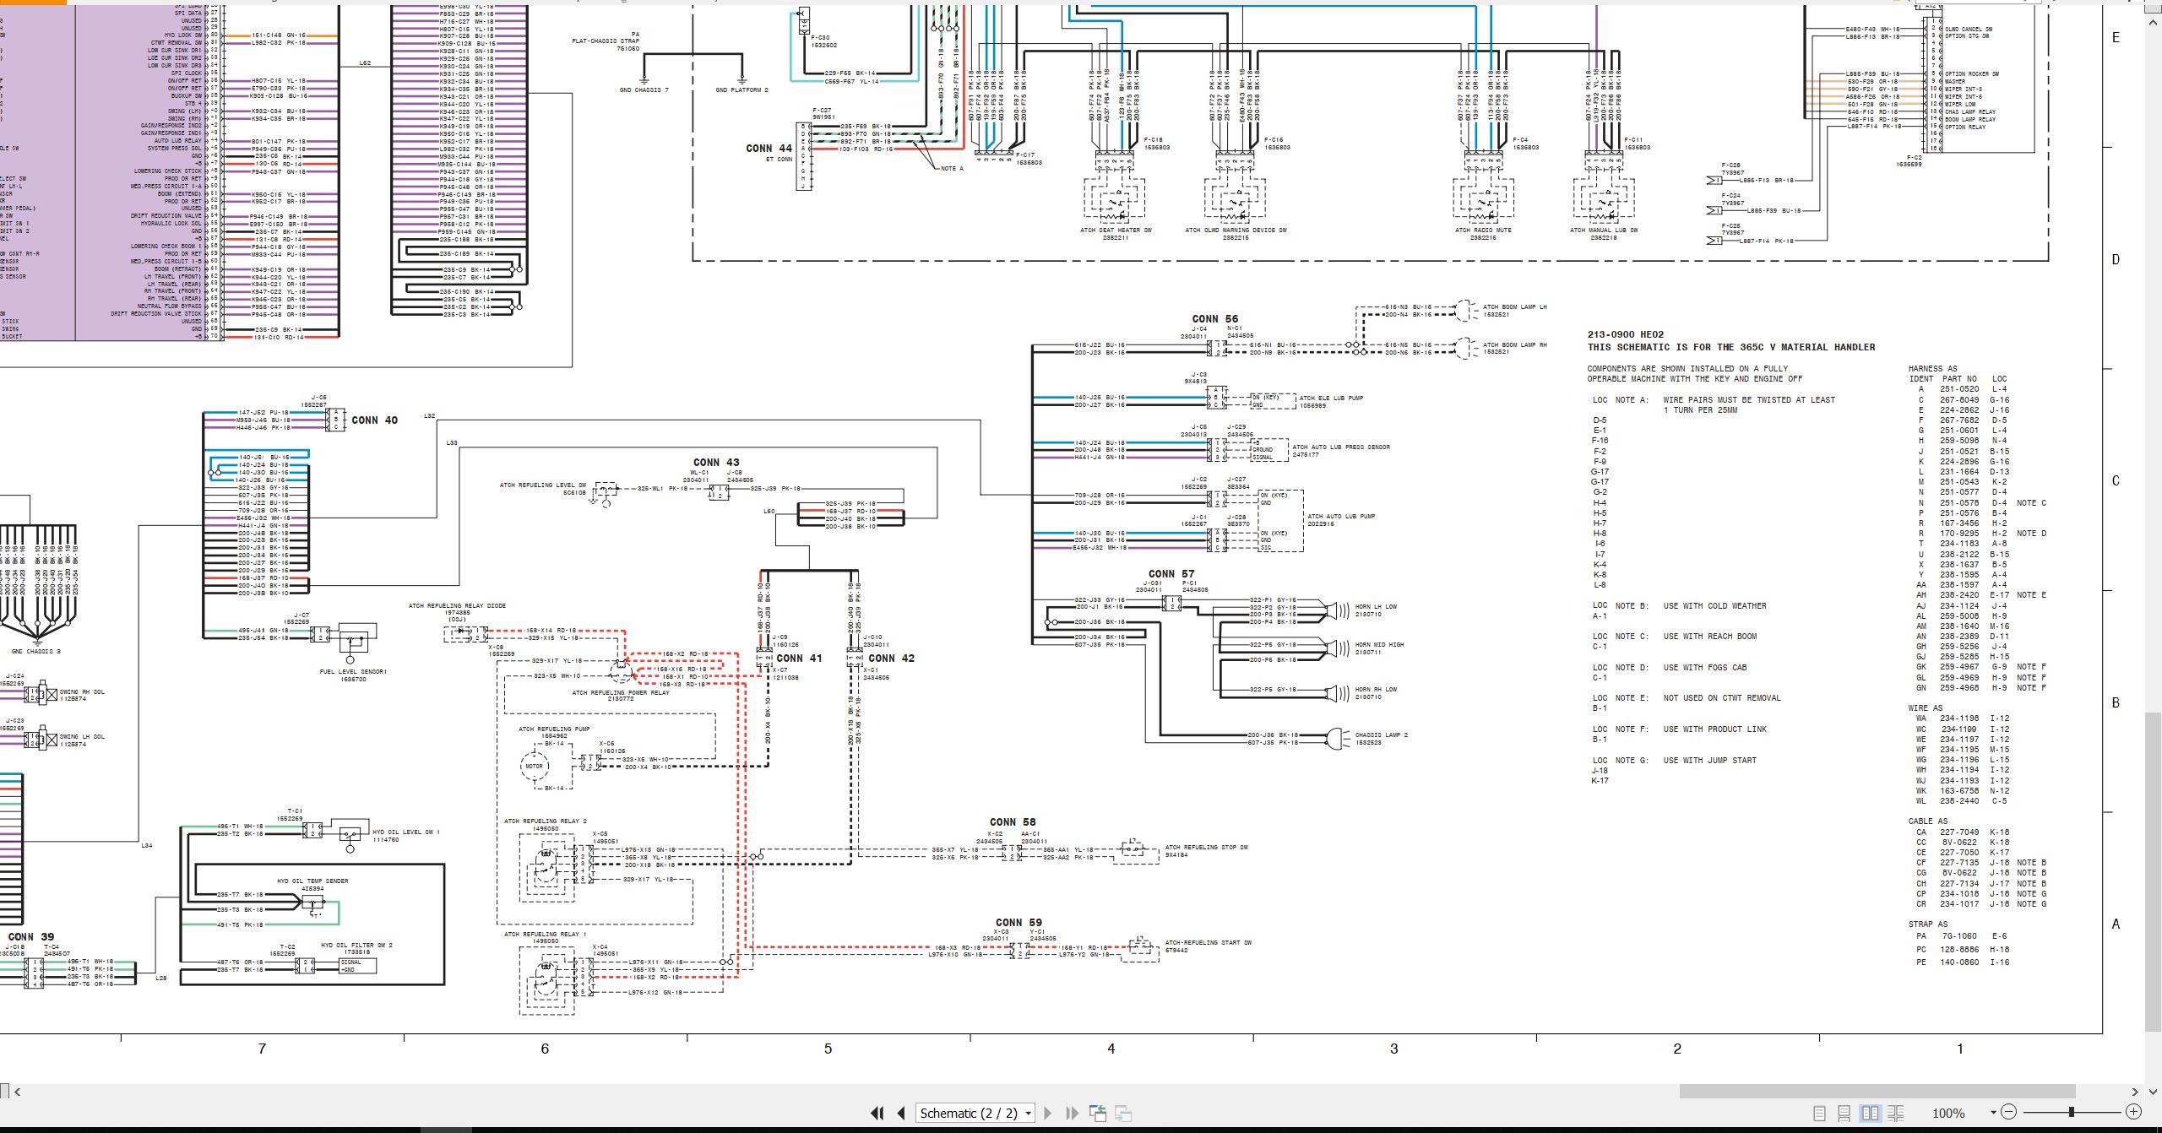The height and width of the screenshot is (1133, 2162).
Task: Click the ATCH BOOM LAMP RH label
Action: coord(1515,344)
